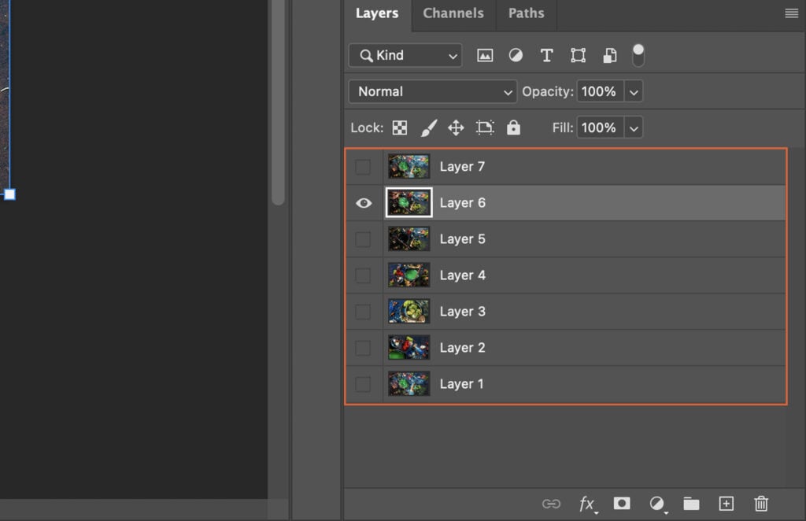Open the layer filter Kind dropdown
Viewport: 806px width, 521px height.
pos(405,55)
